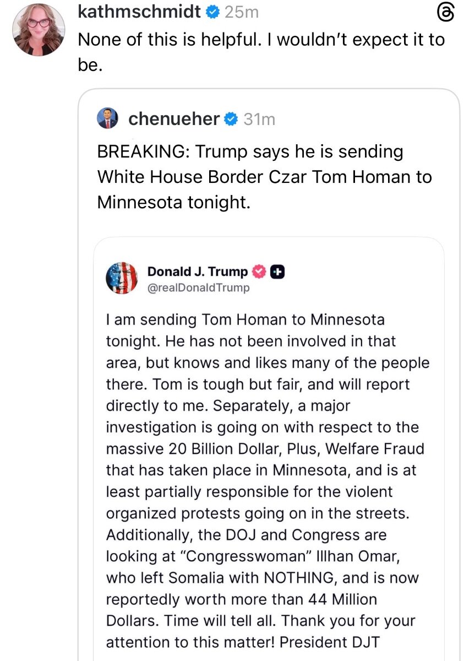Click the 'Congresswoman' Illhan Omar line
The height and width of the screenshot is (661, 475).
pyautogui.click(x=250, y=556)
